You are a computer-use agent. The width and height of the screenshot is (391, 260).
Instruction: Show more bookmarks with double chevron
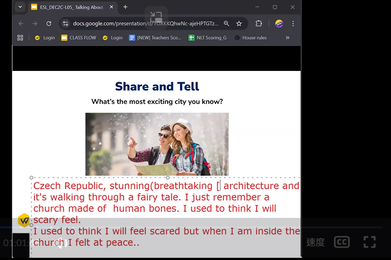(287, 38)
